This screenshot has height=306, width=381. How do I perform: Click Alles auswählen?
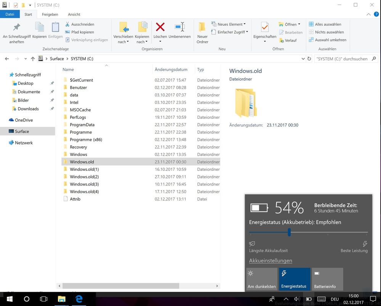(x=325, y=24)
